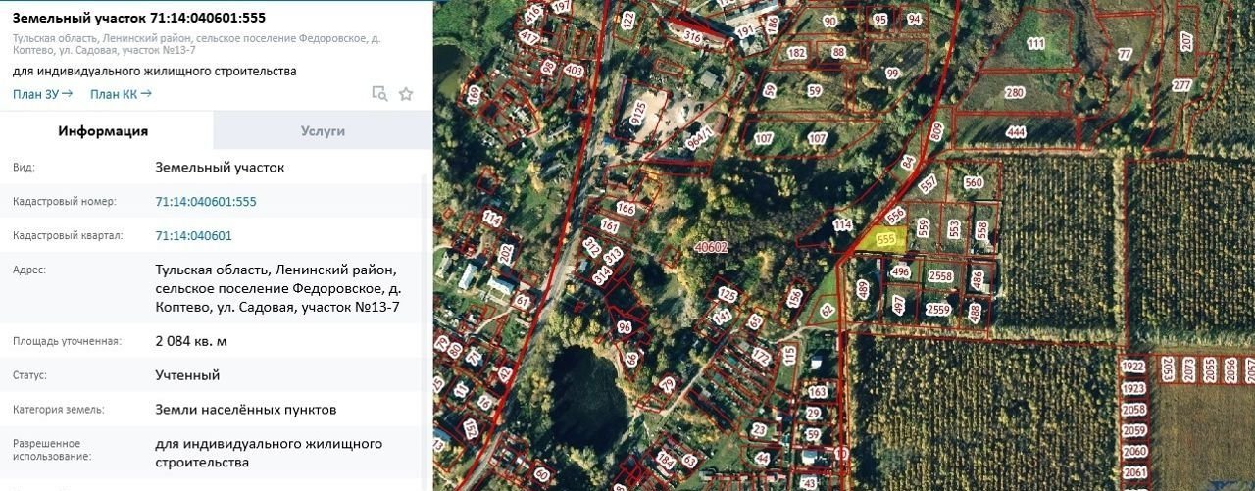Open the План КК link
The image size is (1255, 491).
[121, 94]
